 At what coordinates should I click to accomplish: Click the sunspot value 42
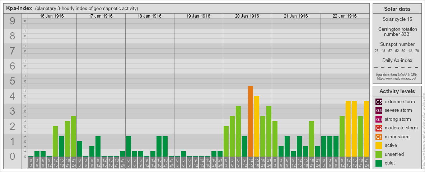pyautogui.click(x=410, y=51)
